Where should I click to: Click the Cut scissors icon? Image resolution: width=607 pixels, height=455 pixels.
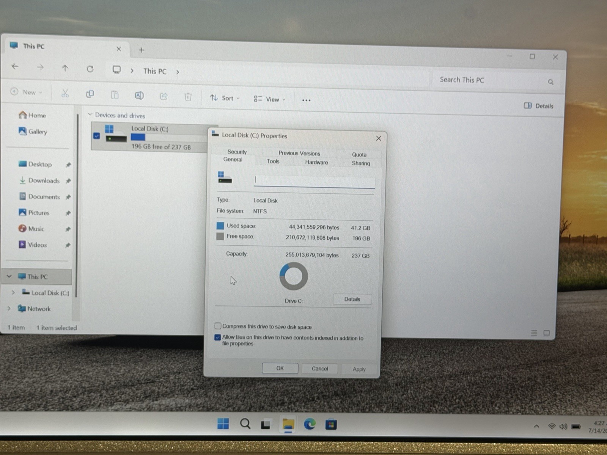65,93
